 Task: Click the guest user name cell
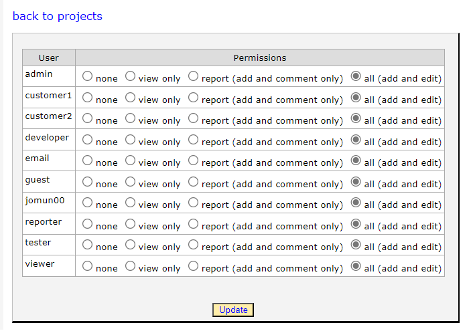click(x=49, y=182)
